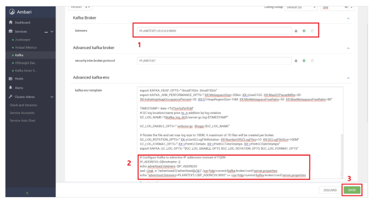The width and height of the screenshot is (375, 208).
Task: Collapse the Cluster Admin chevron
Action: point(52,97)
